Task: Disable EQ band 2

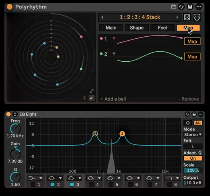Action: tap(52, 184)
